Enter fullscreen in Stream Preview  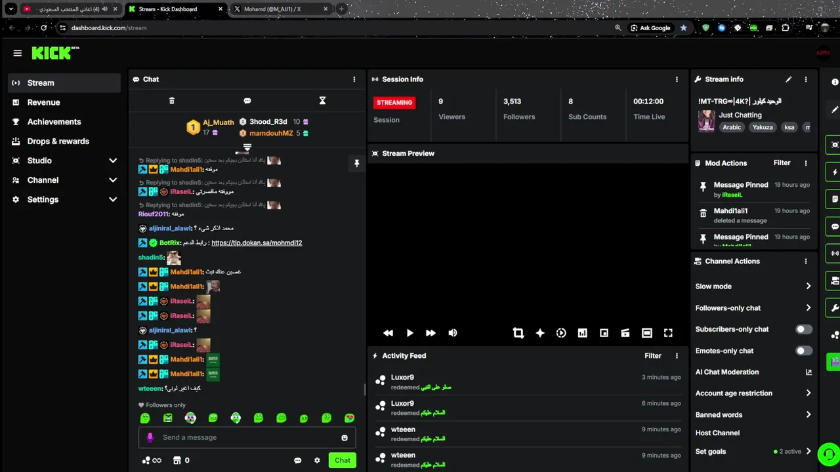coord(668,333)
